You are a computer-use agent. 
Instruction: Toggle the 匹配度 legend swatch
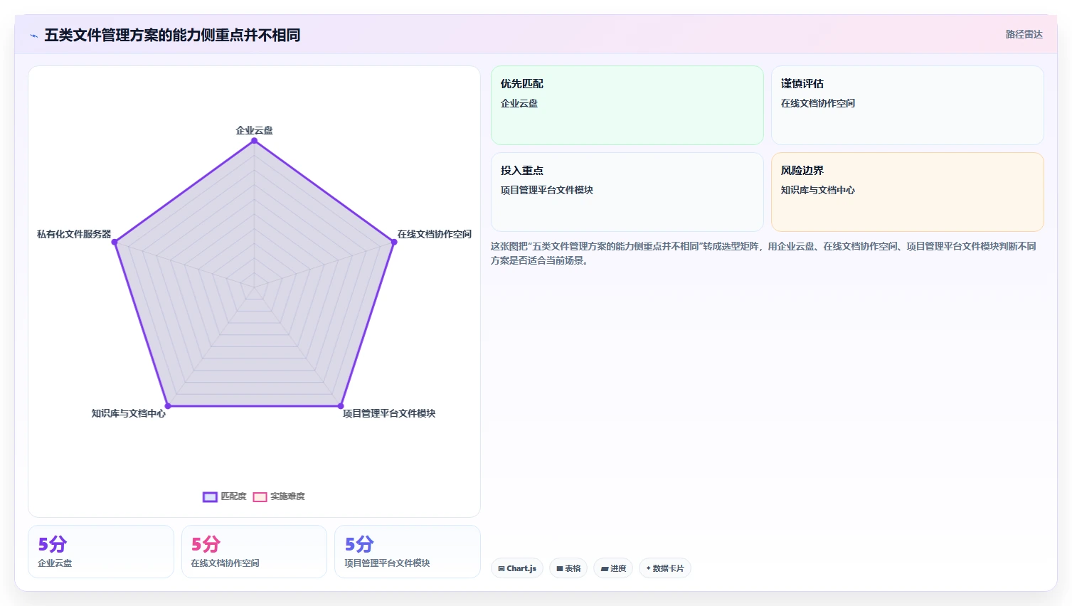210,497
